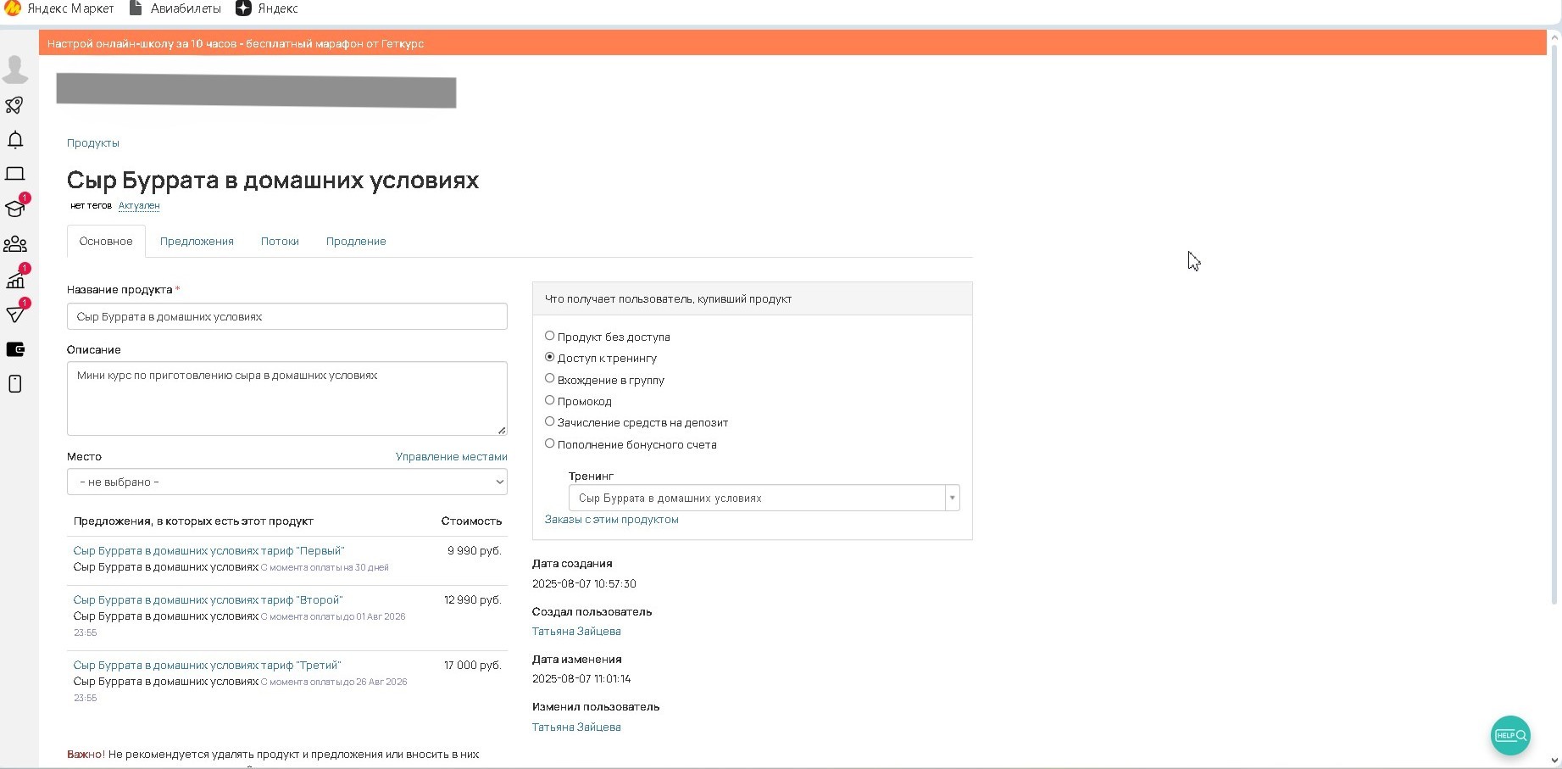1562x769 pixels.
Task: Open Заказы с этим продуктом link
Action: (x=612, y=519)
